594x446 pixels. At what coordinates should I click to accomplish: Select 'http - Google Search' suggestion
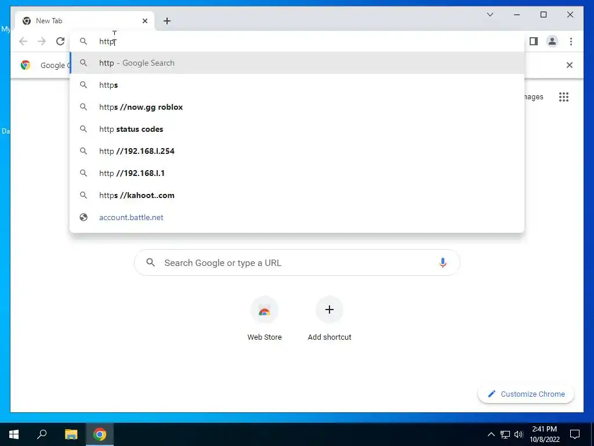click(298, 63)
